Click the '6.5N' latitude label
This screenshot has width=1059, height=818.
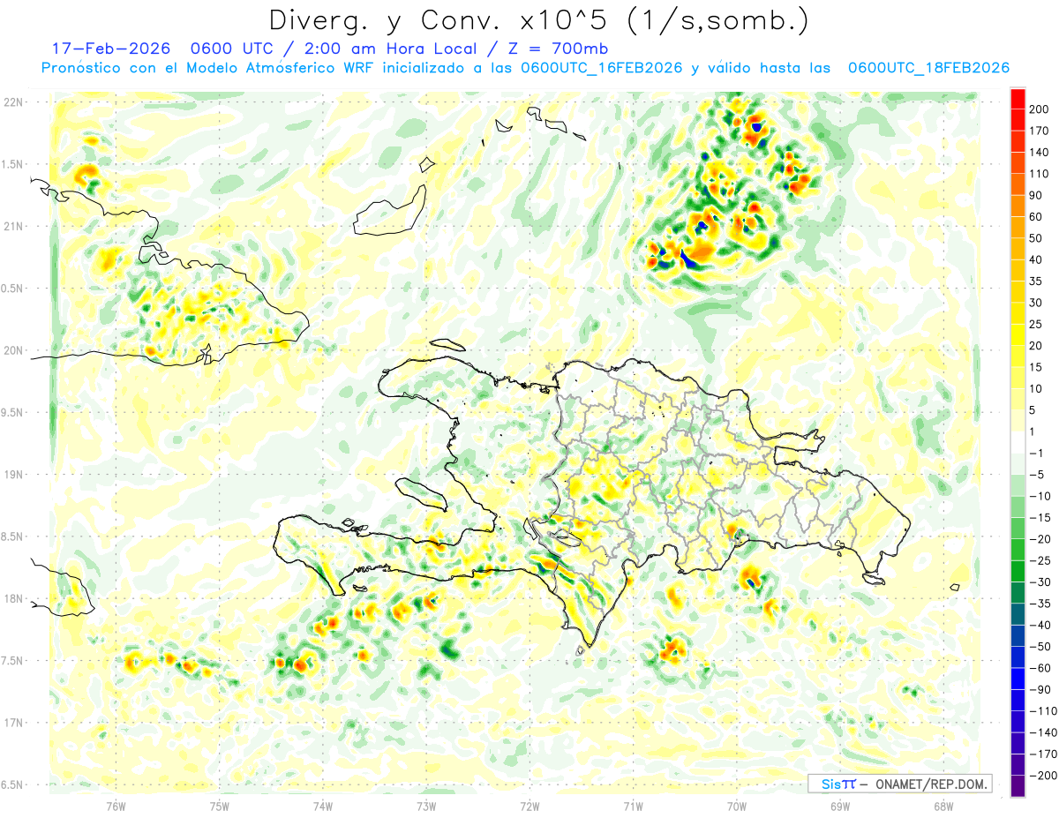[13, 784]
